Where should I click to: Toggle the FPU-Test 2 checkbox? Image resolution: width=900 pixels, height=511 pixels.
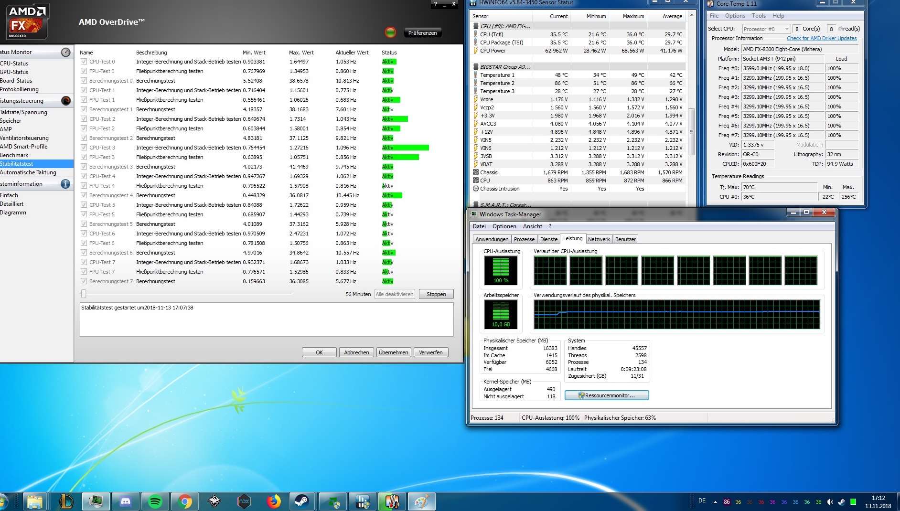84,128
